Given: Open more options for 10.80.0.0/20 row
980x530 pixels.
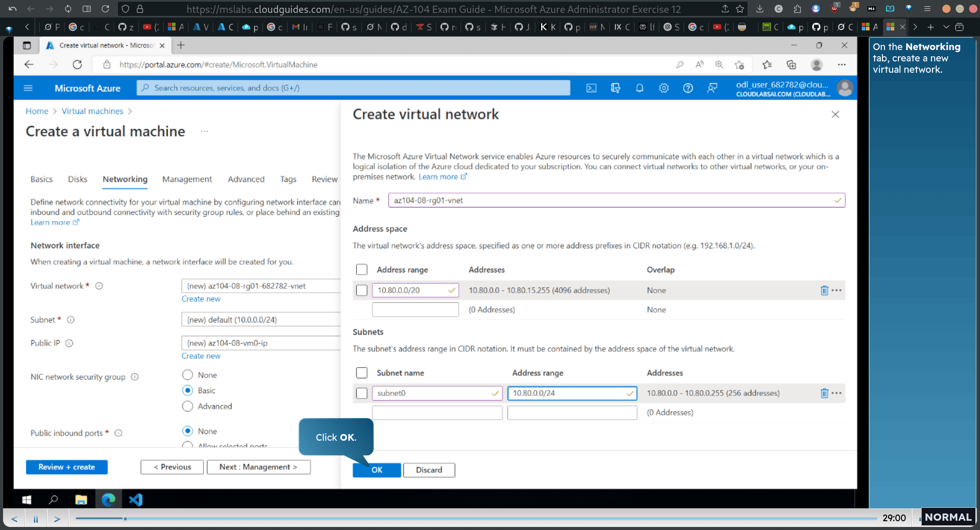Looking at the screenshot, I should tap(837, 291).
